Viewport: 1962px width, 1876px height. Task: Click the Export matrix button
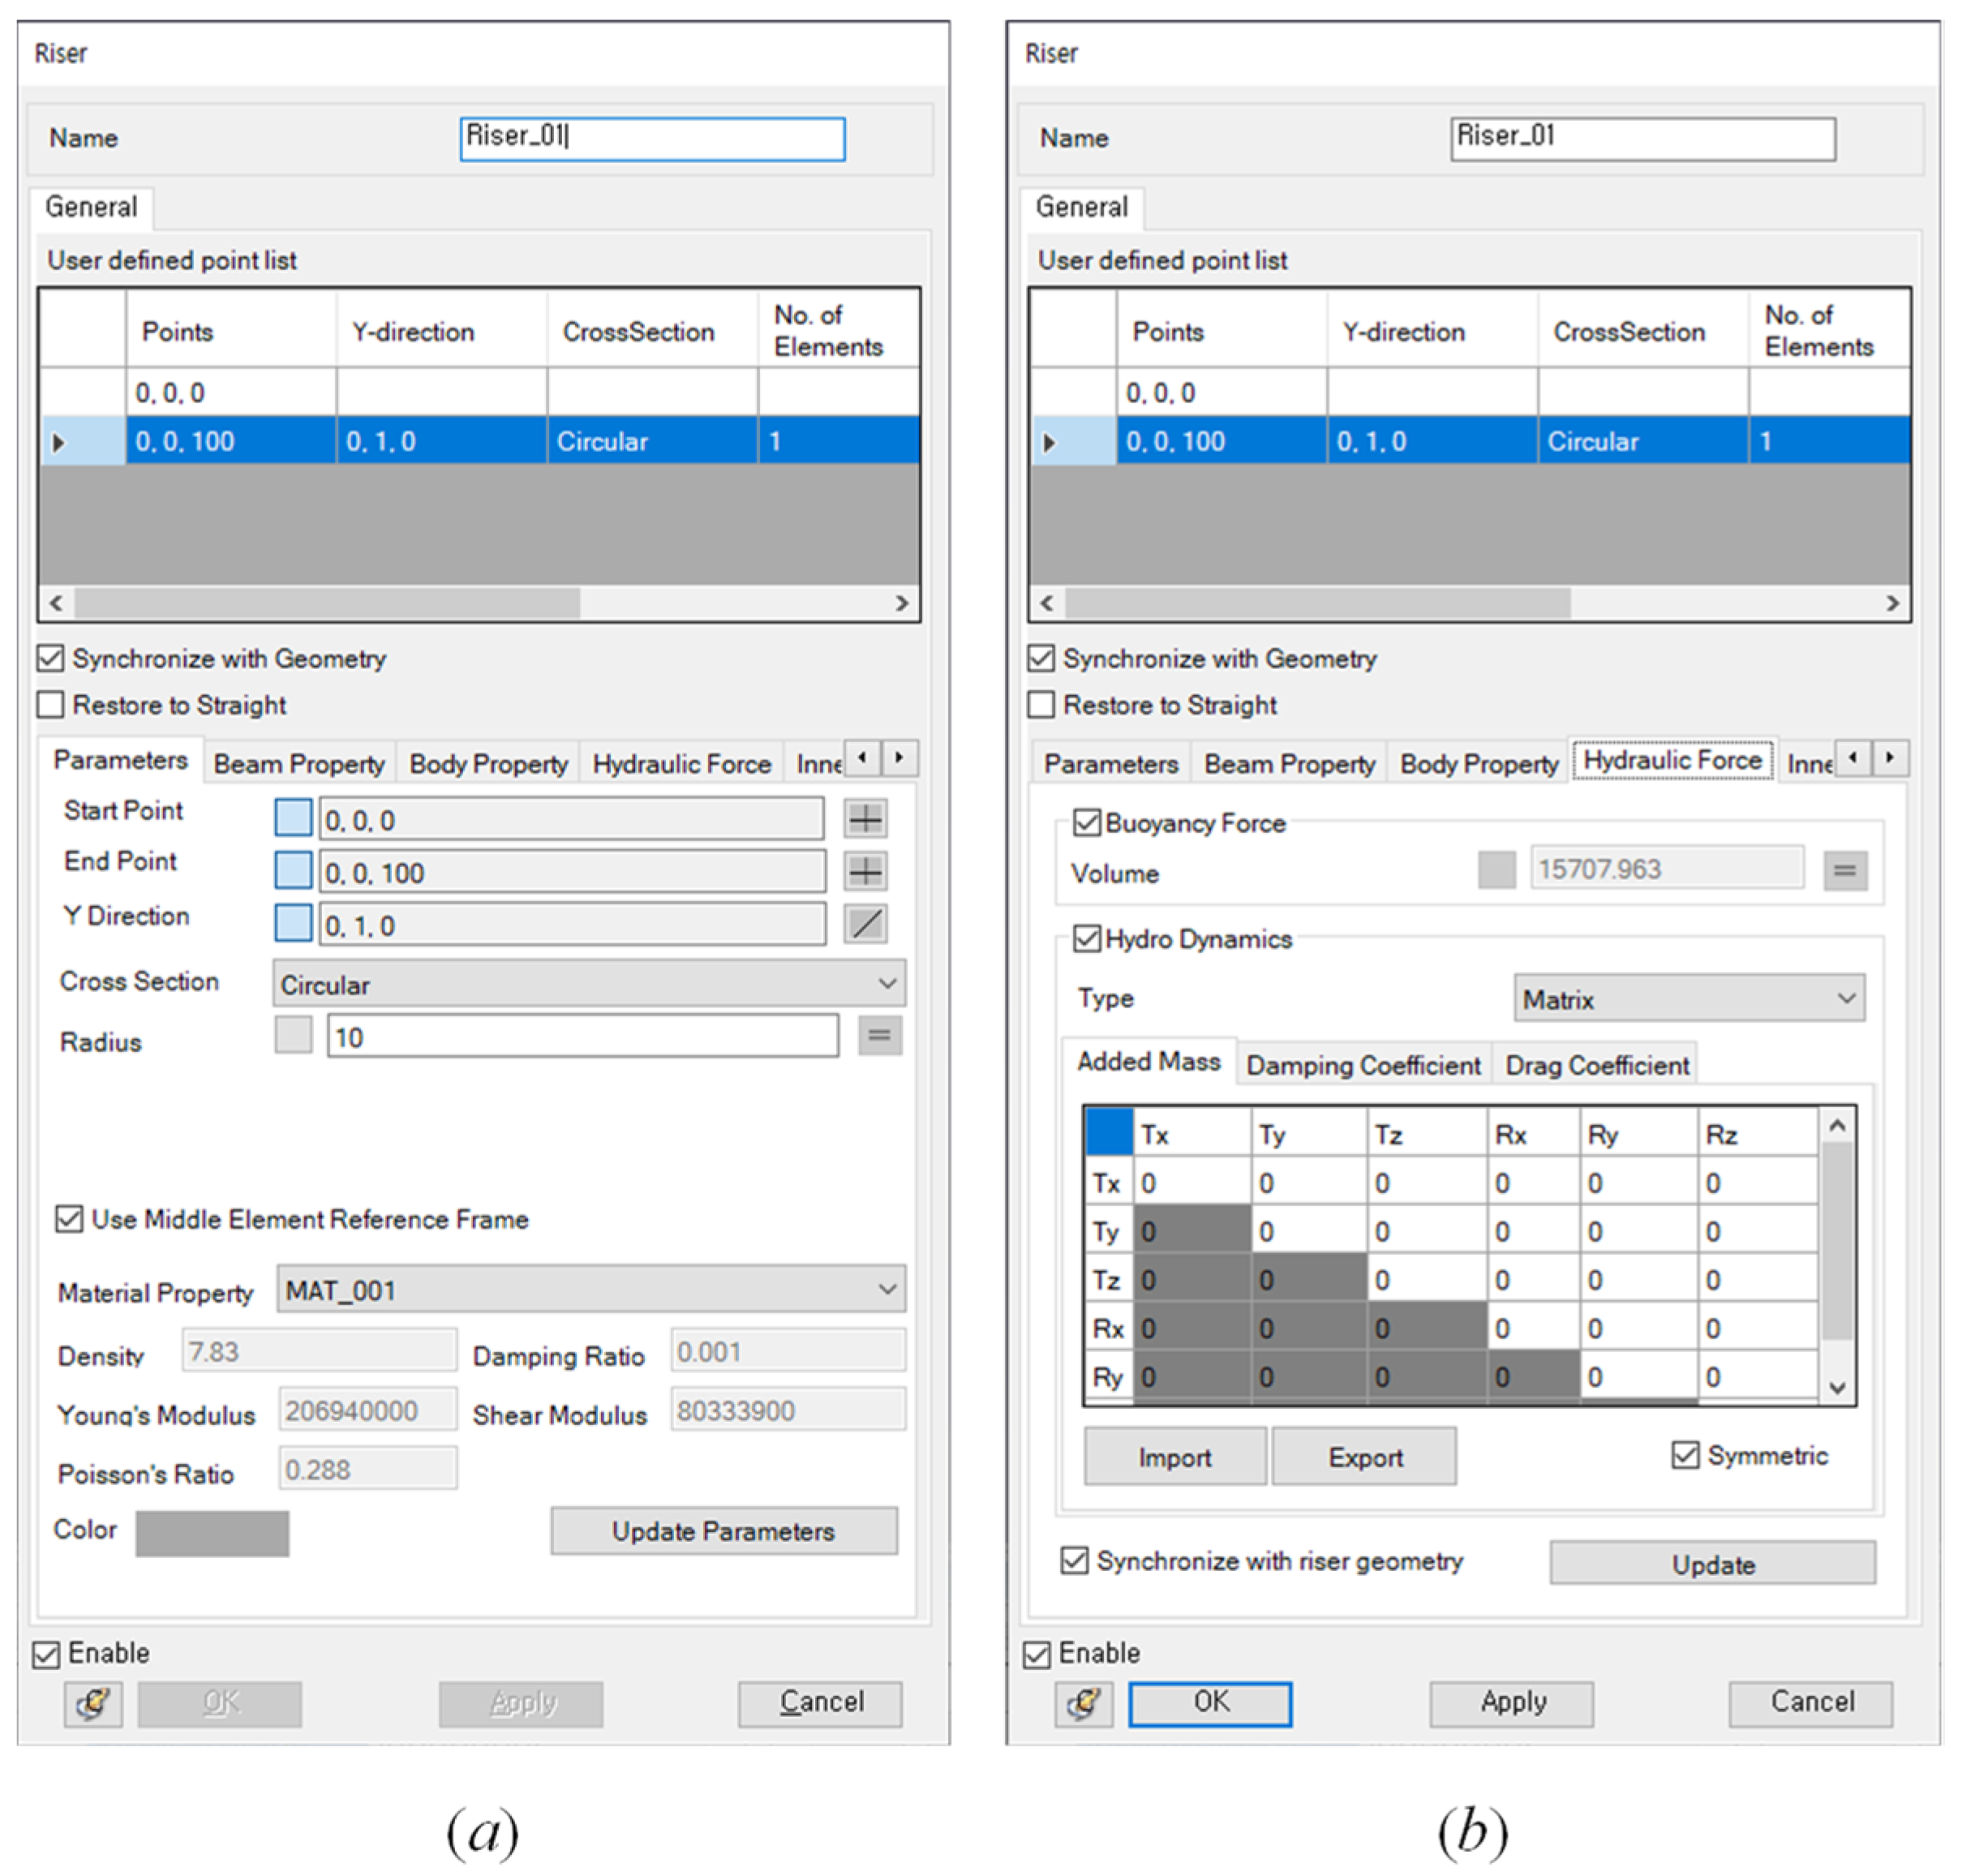click(1364, 1457)
